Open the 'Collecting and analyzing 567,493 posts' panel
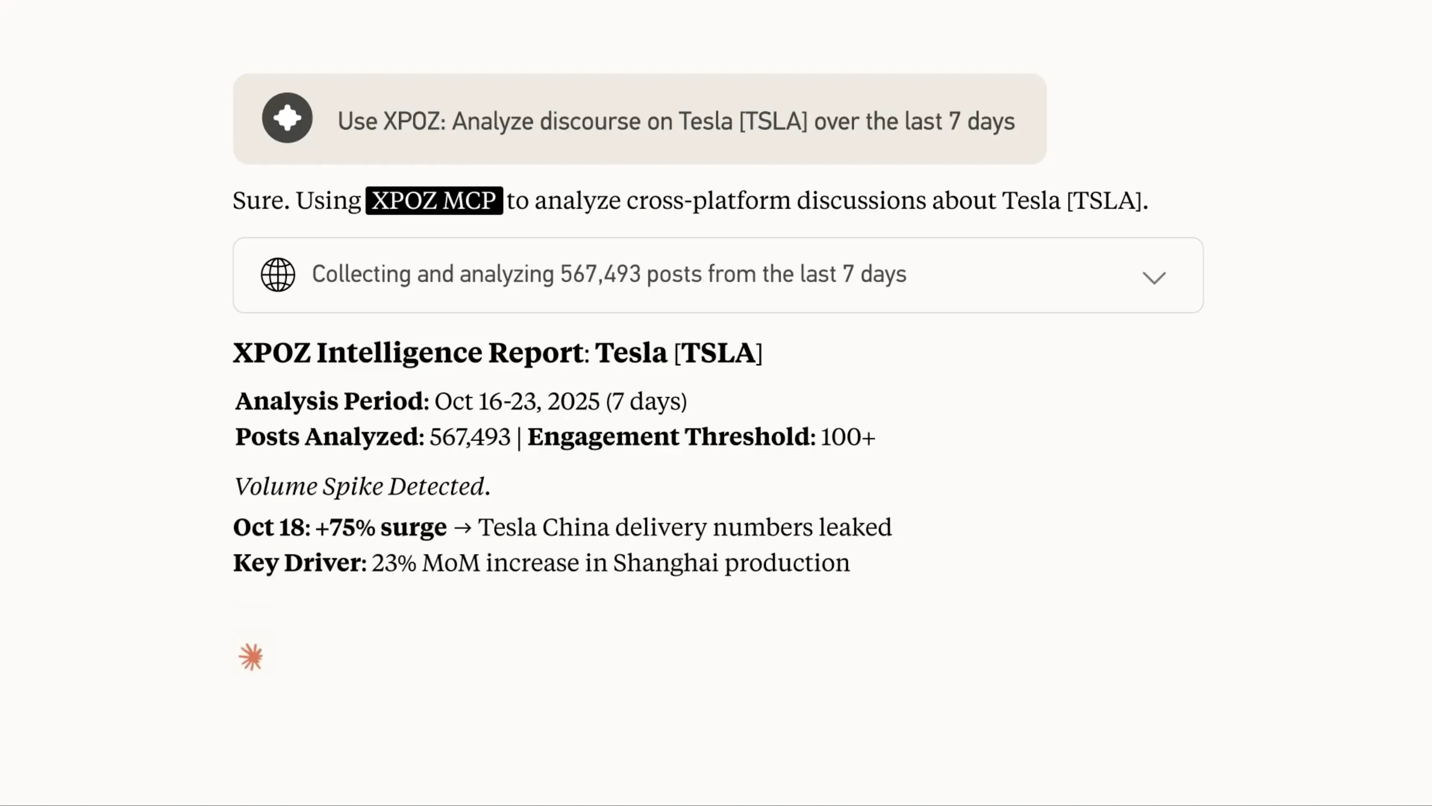Viewport: 1432px width, 806px height. click(x=718, y=275)
